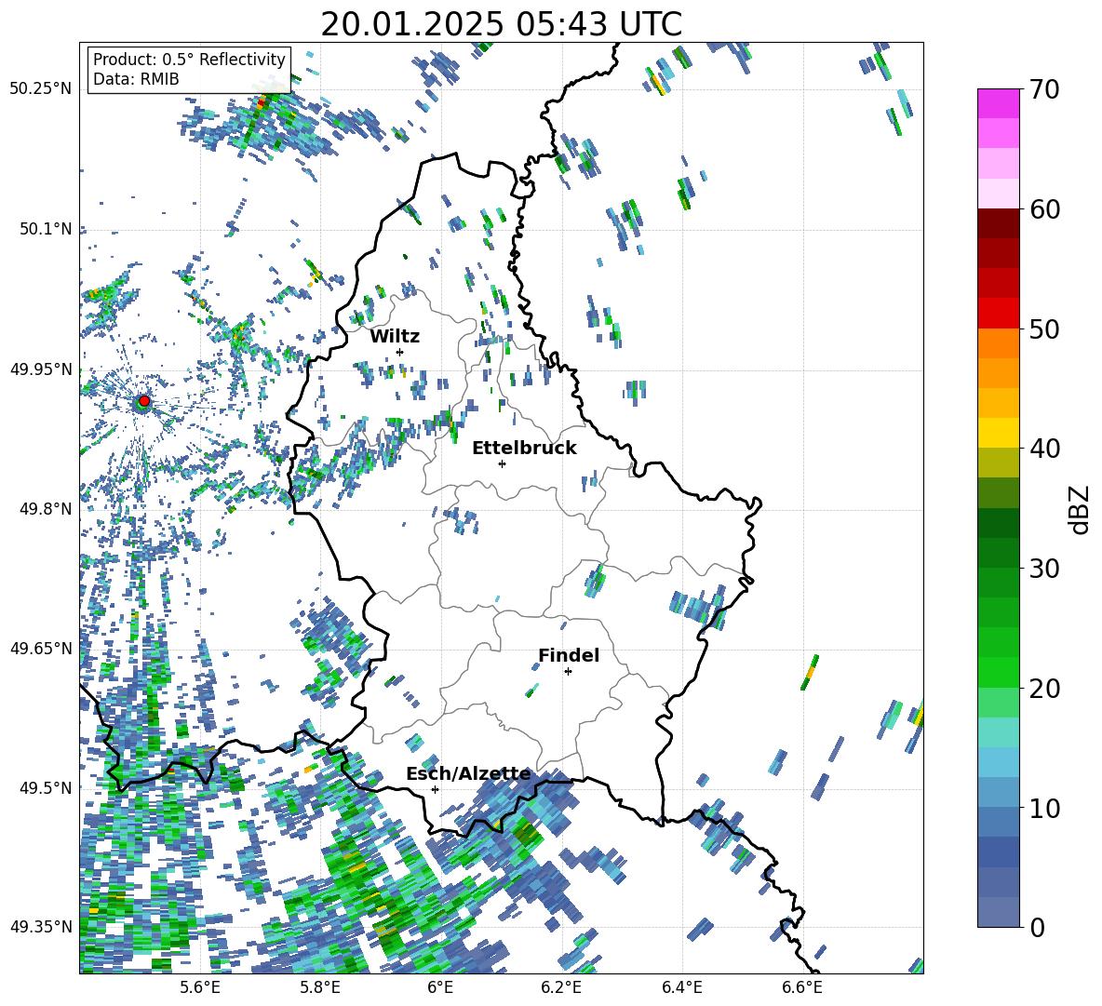Click the 49.5°N latitude label
1102x1006 pixels.
tap(45, 787)
